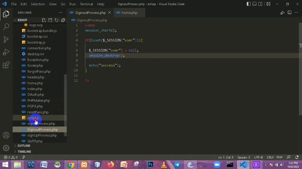Image resolution: width=302 pixels, height=169 pixels.
Task: Open OAuth.php file
Action: tap(40, 95)
